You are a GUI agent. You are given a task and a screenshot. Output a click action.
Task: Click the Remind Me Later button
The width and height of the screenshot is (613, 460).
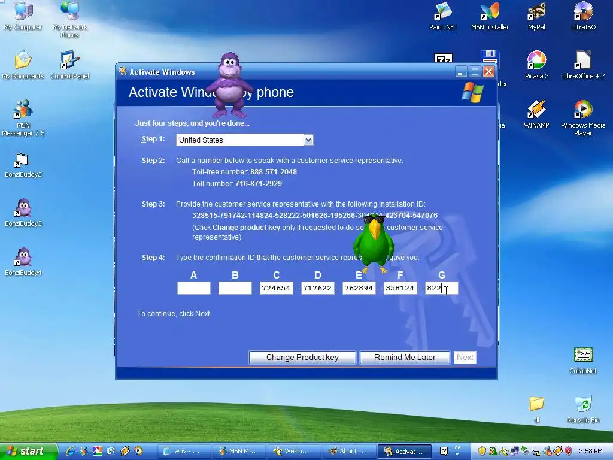point(405,357)
